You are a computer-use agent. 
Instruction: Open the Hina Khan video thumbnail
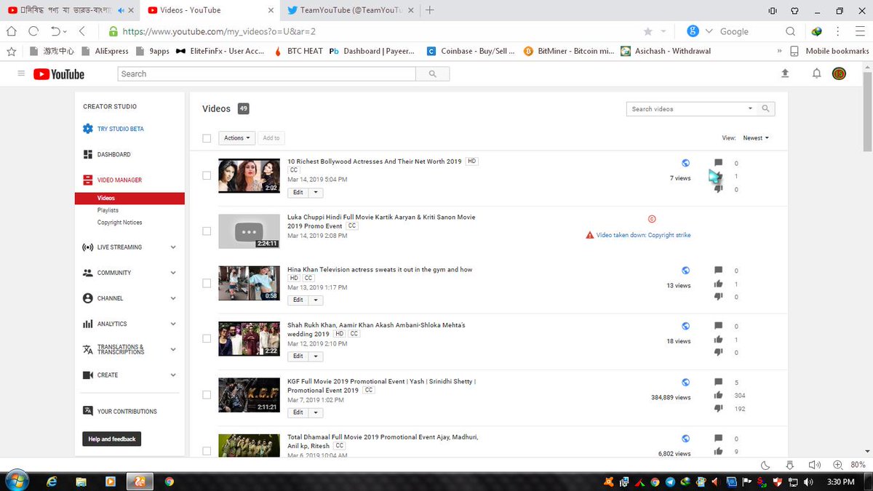250,284
